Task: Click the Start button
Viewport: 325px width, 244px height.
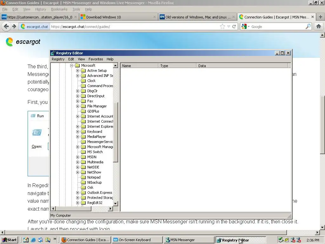Action: click(x=9, y=240)
